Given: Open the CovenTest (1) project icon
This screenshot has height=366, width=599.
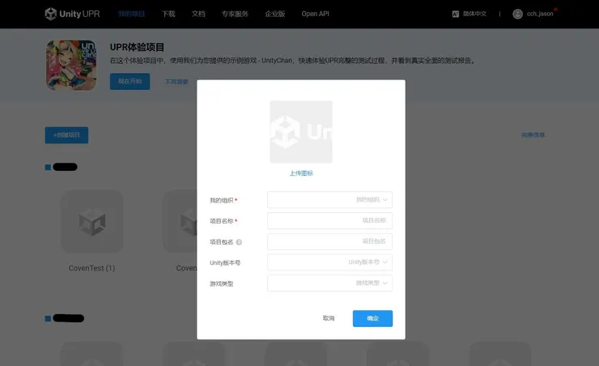Looking at the screenshot, I should pos(92,221).
